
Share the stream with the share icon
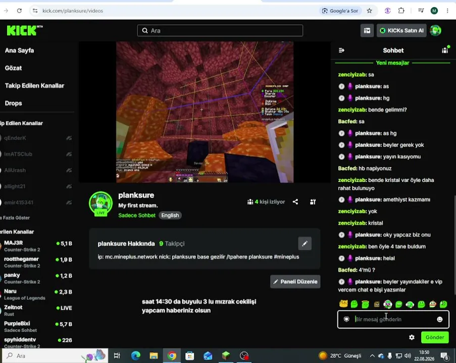pyautogui.click(x=295, y=202)
